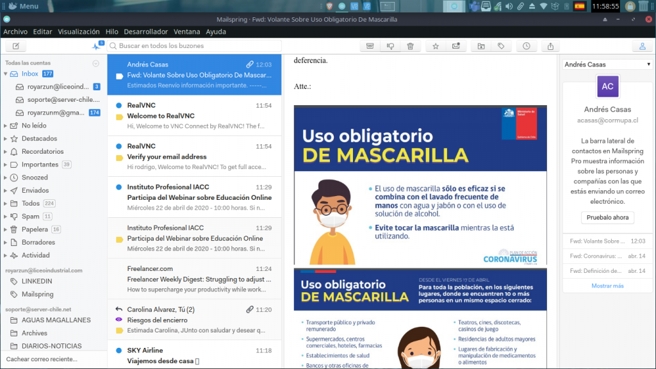656x369 pixels.
Task: Open the SKY Airline Viajemos desde casa email
Action: point(195,355)
